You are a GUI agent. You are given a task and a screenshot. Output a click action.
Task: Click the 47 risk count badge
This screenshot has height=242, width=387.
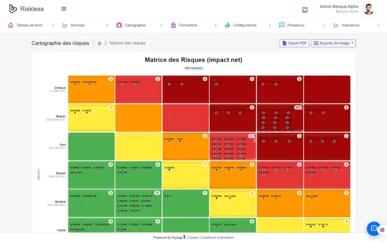point(251,136)
